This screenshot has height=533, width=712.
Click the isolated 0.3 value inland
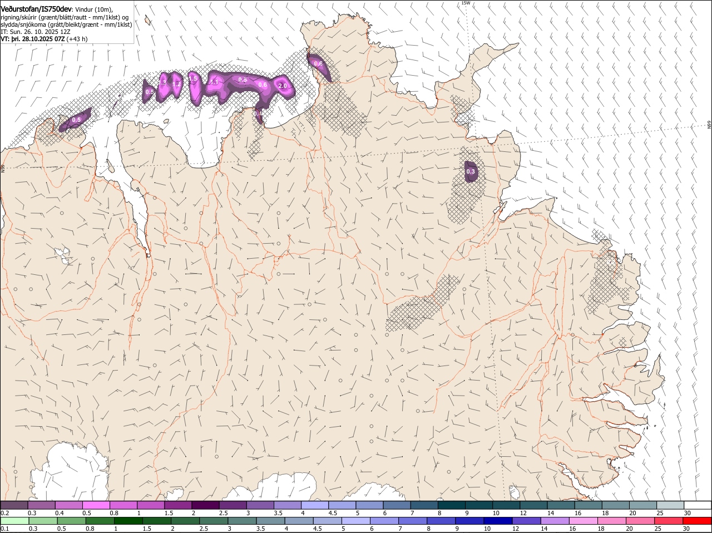471,172
